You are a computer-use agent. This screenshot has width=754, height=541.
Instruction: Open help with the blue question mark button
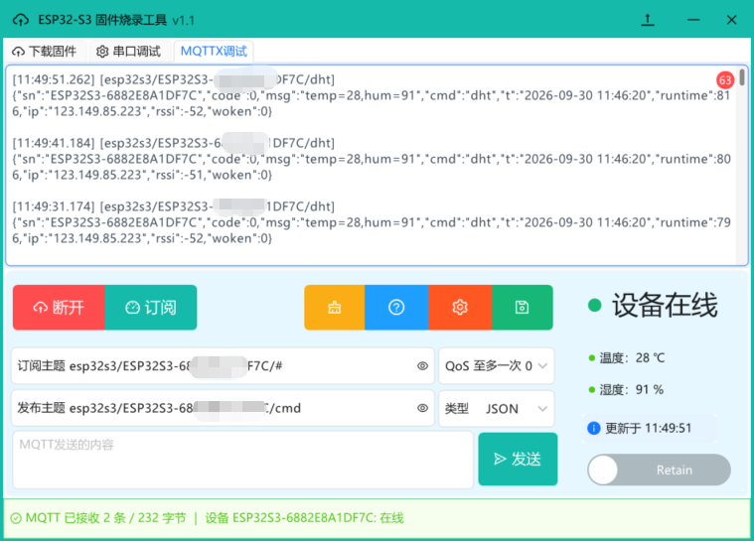click(396, 307)
